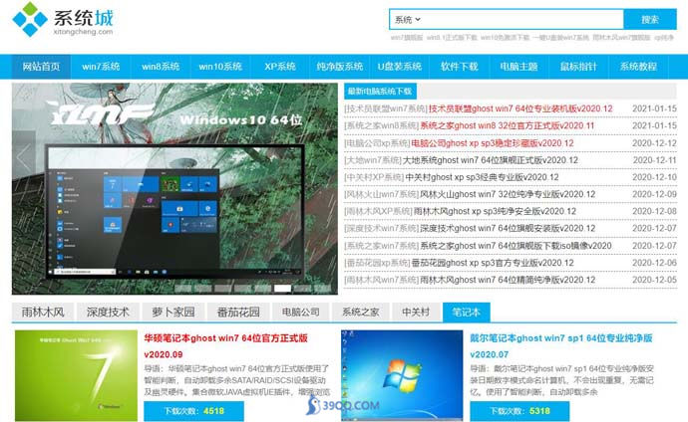Switch to the 系统之家 brand tab
The height and width of the screenshot is (422, 688).
[x=361, y=313]
